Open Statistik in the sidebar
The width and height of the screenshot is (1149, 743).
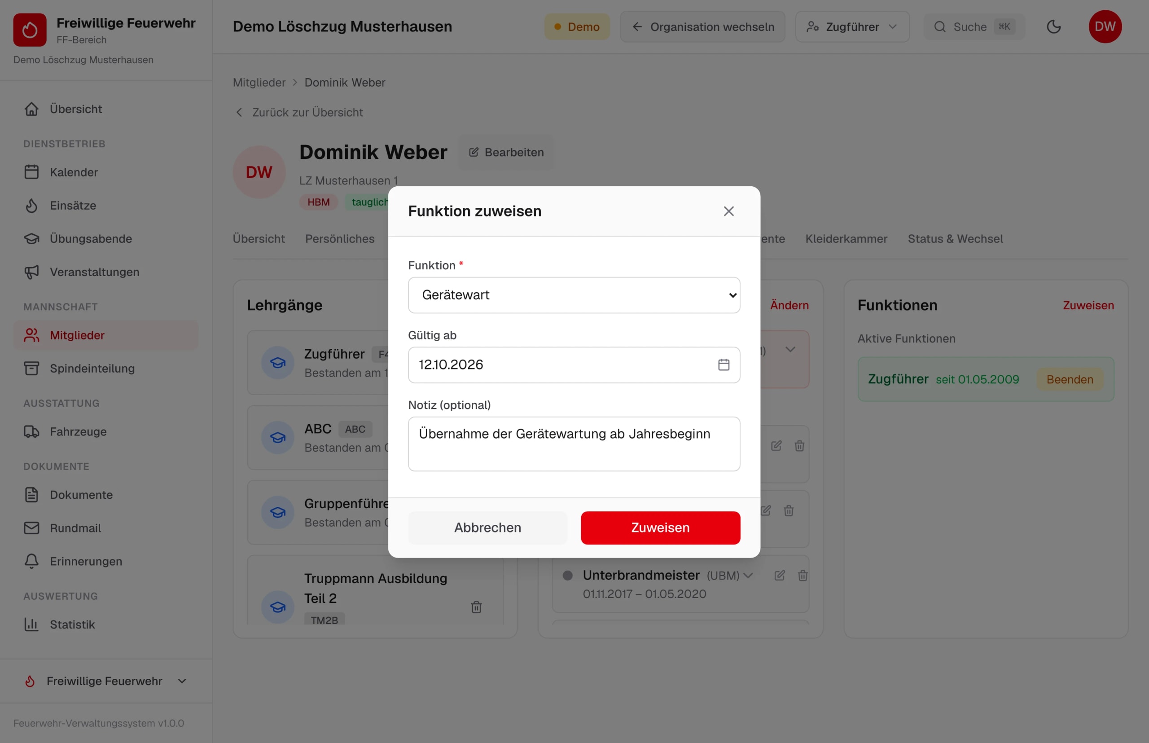click(x=105, y=625)
